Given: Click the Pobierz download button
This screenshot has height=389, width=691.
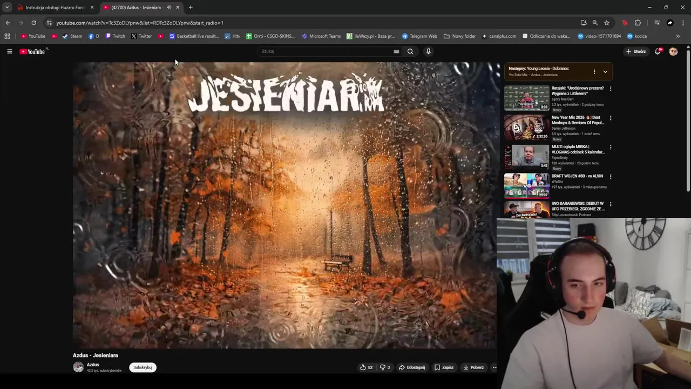Looking at the screenshot, I should 473,367.
